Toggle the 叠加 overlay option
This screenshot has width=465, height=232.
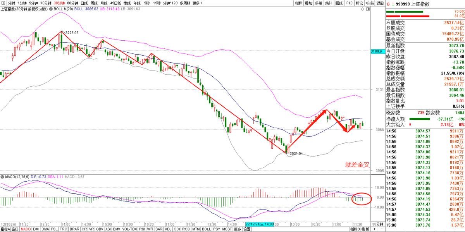point(308,3)
